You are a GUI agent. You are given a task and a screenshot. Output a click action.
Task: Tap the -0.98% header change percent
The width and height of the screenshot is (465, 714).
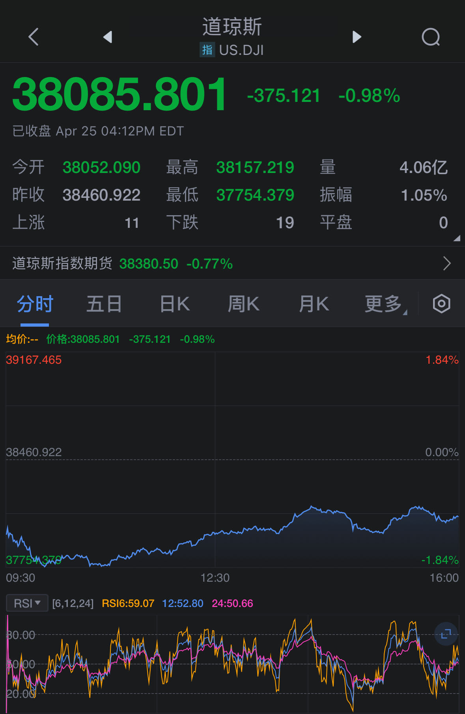[369, 96]
